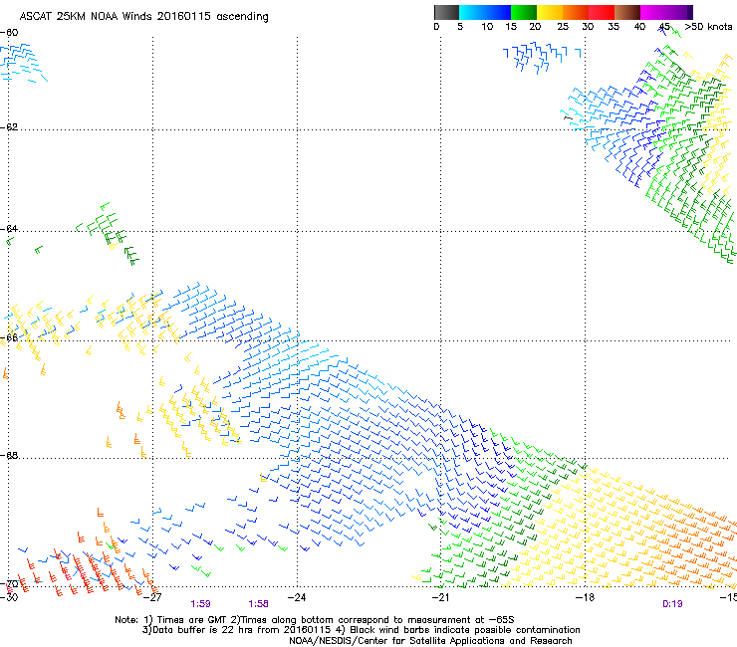Click the '-27' longitude label
The image size is (737, 647).
[x=152, y=597]
